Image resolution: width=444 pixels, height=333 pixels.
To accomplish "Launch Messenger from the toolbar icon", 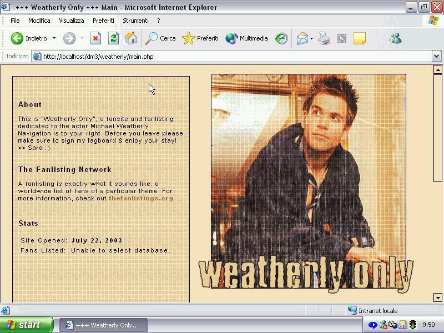I will pyautogui.click(x=395, y=38).
